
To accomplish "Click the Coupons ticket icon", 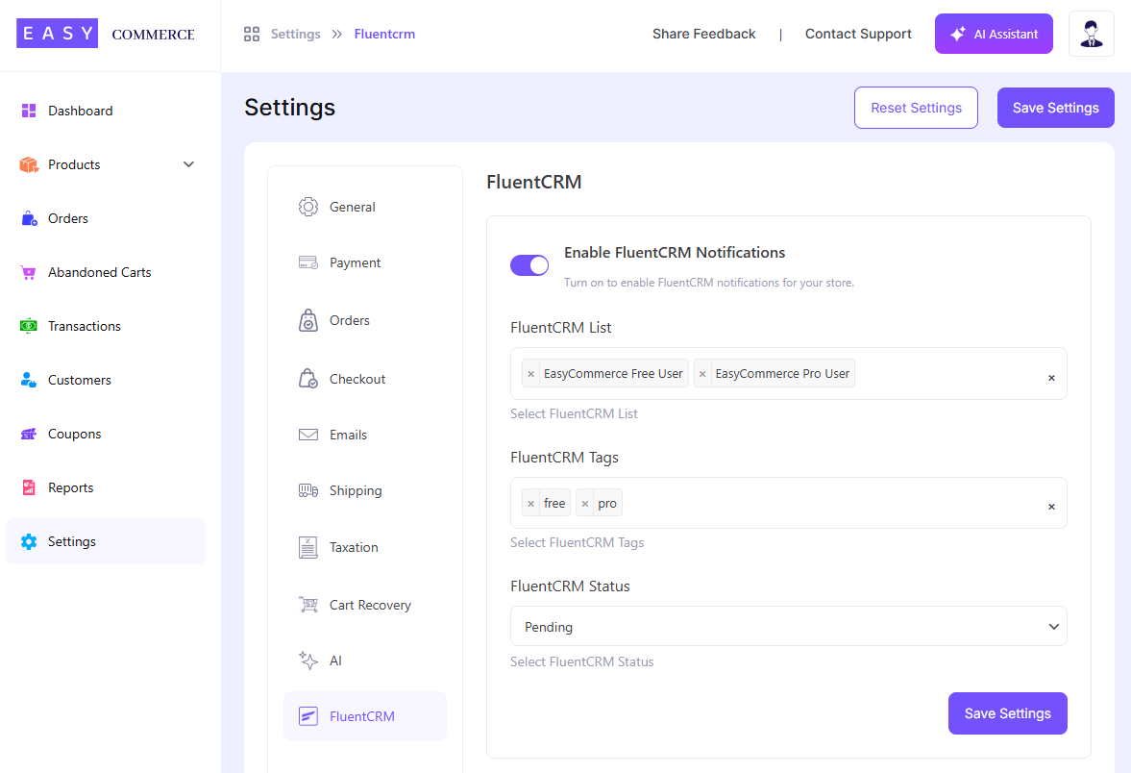I will pos(29,434).
